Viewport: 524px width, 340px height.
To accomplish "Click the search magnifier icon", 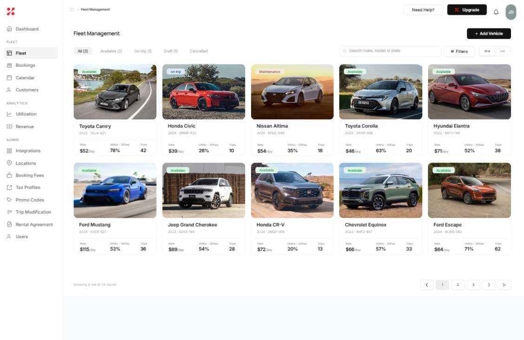I will pyautogui.click(x=345, y=51).
